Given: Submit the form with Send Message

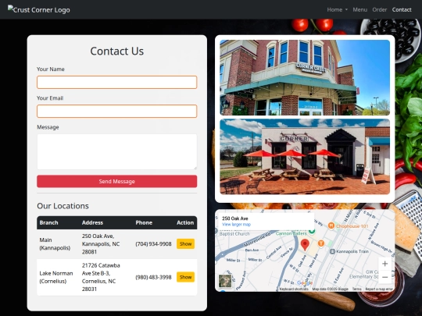Looking at the screenshot, I should tap(116, 181).
